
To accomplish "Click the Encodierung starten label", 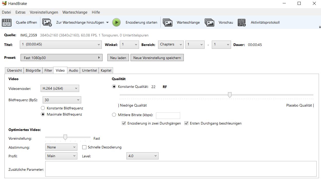I will click(141, 23).
